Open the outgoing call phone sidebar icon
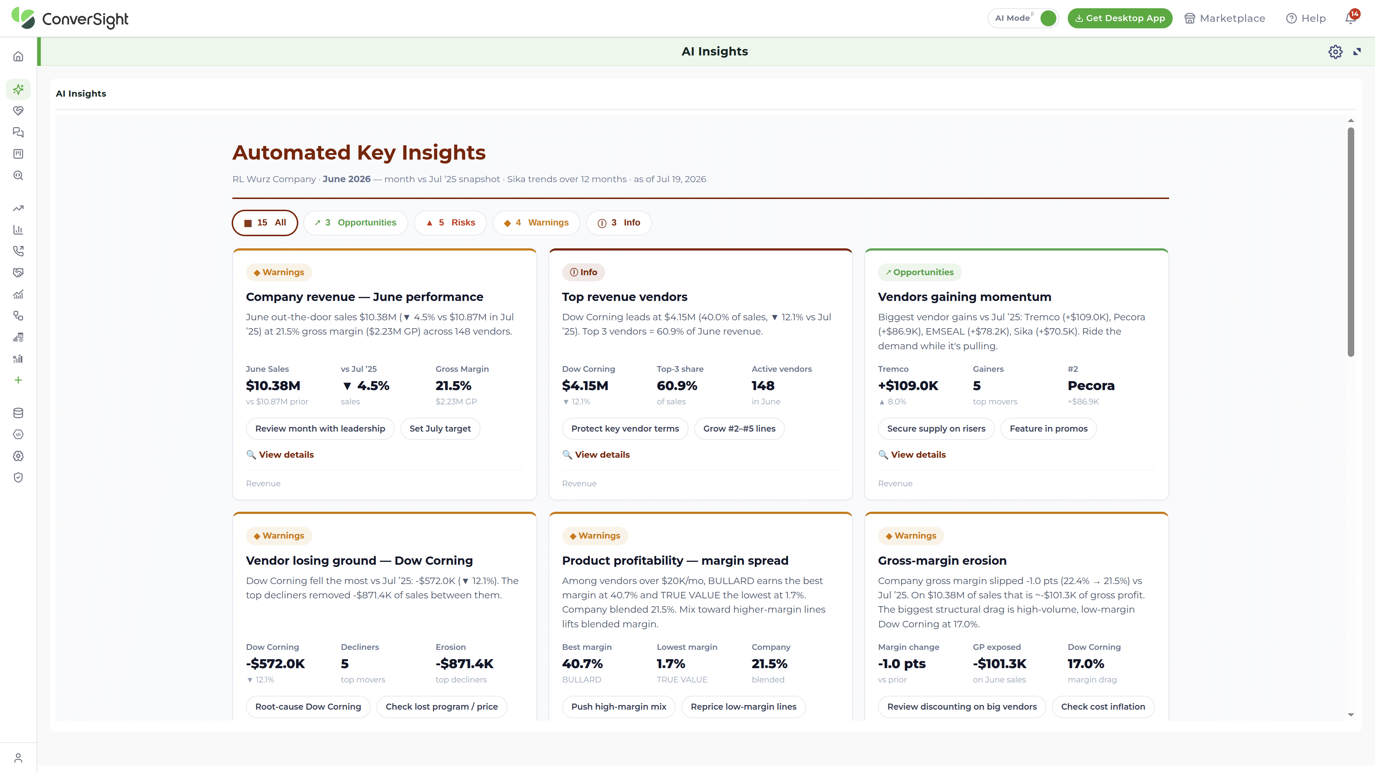The image size is (1375, 773). point(18,251)
